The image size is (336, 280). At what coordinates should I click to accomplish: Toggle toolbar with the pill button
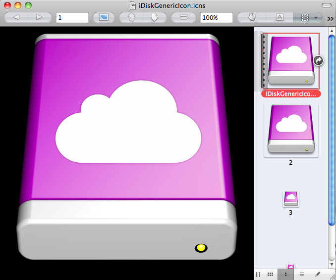coord(327,5)
